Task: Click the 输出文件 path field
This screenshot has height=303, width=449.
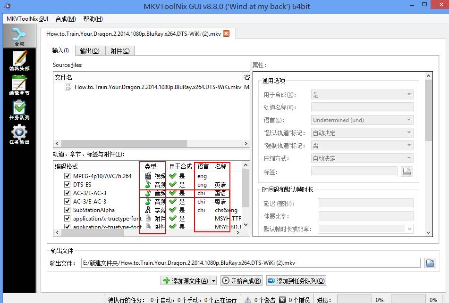Action: [251, 262]
